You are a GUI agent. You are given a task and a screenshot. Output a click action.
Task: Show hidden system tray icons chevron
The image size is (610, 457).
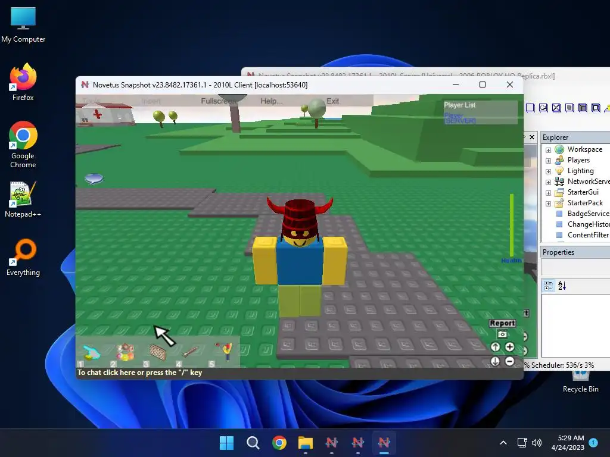503,443
